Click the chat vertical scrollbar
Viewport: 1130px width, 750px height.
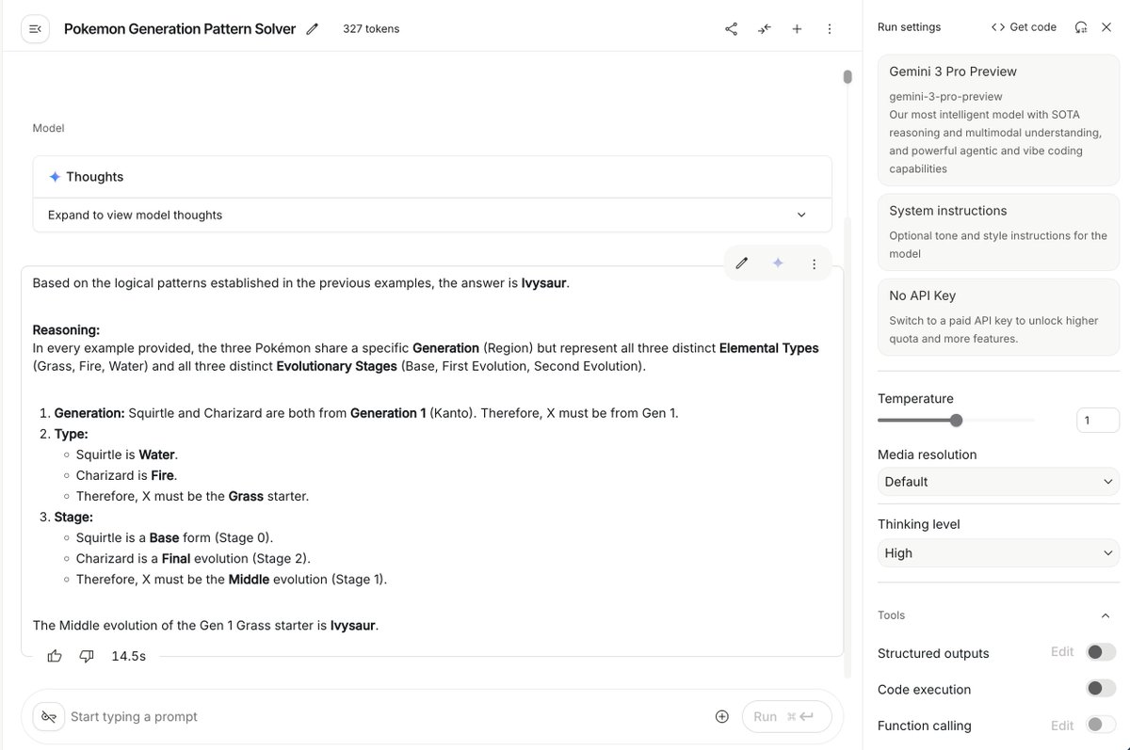coord(847,76)
